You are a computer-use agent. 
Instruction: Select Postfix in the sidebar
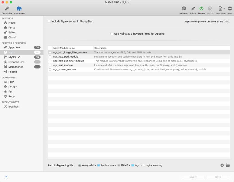tap(13, 72)
